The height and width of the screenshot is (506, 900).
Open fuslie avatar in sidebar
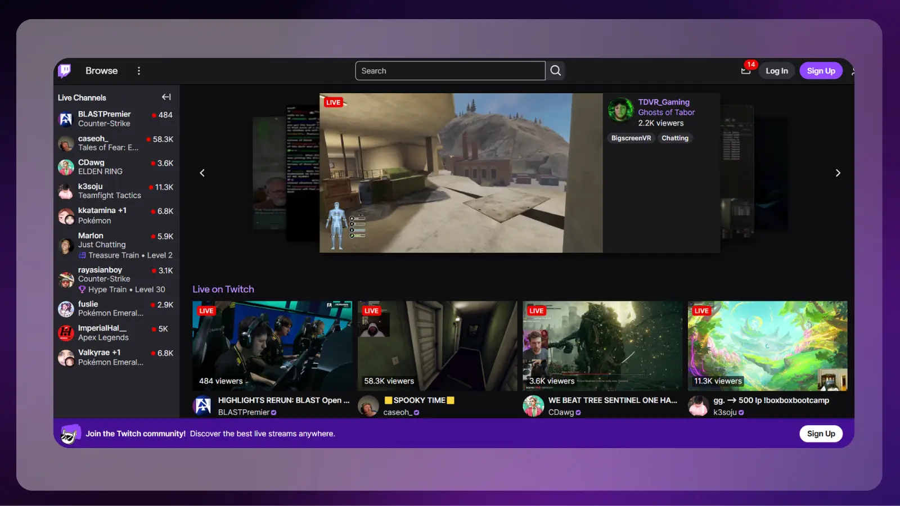tap(66, 309)
